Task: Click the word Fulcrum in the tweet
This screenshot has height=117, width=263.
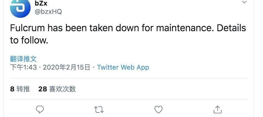Action: click(27, 28)
